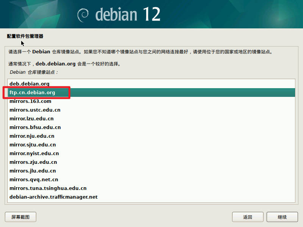Pick mirrors.jlu.edu.cn from the list
Viewport: 303px width, 227px height.
tap(151, 171)
